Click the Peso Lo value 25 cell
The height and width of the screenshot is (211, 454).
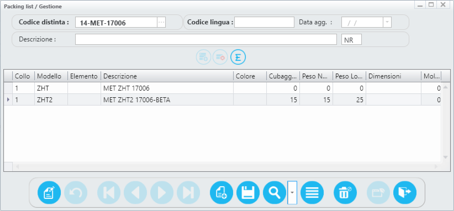(x=349, y=100)
